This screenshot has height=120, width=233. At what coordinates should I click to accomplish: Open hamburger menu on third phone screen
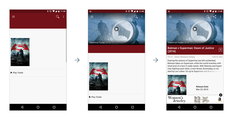tap(170, 17)
